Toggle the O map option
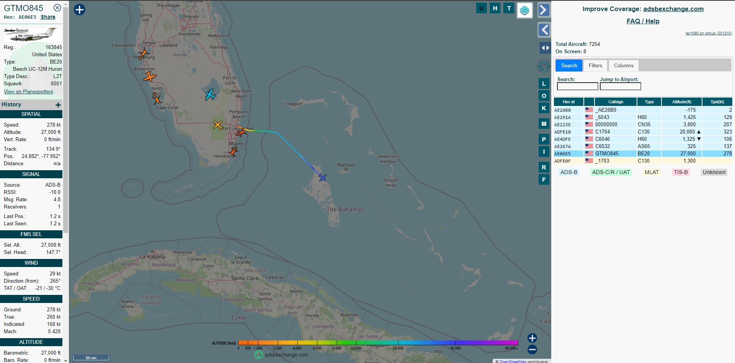Screen dimensions: 735x363 (544, 96)
